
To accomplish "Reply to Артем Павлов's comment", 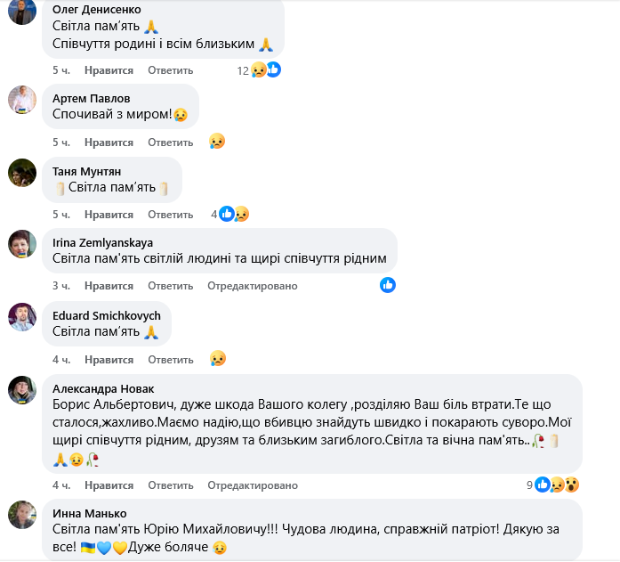I will click(x=170, y=143).
